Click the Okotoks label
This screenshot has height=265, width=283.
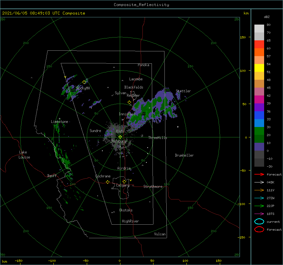point(126,210)
